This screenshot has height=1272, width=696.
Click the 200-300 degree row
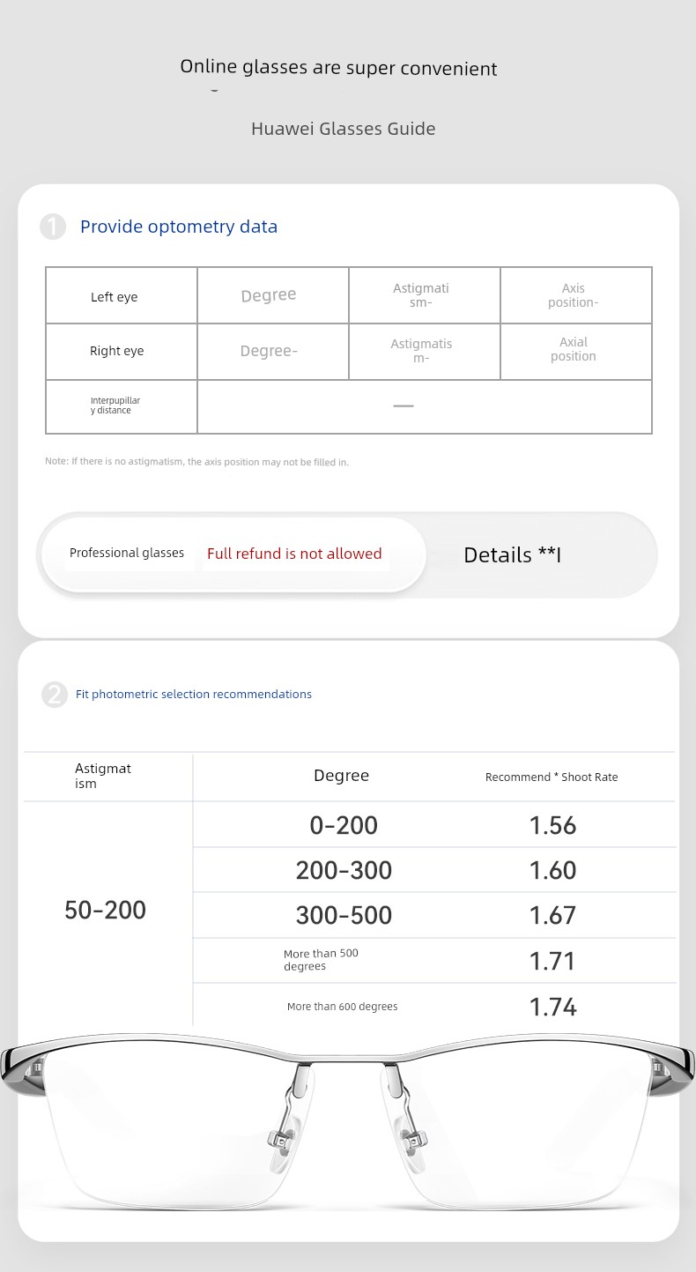344,870
